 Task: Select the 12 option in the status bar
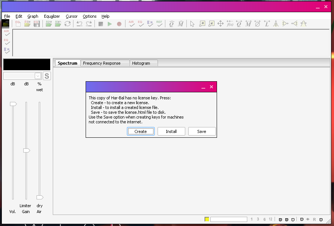coord(271,219)
